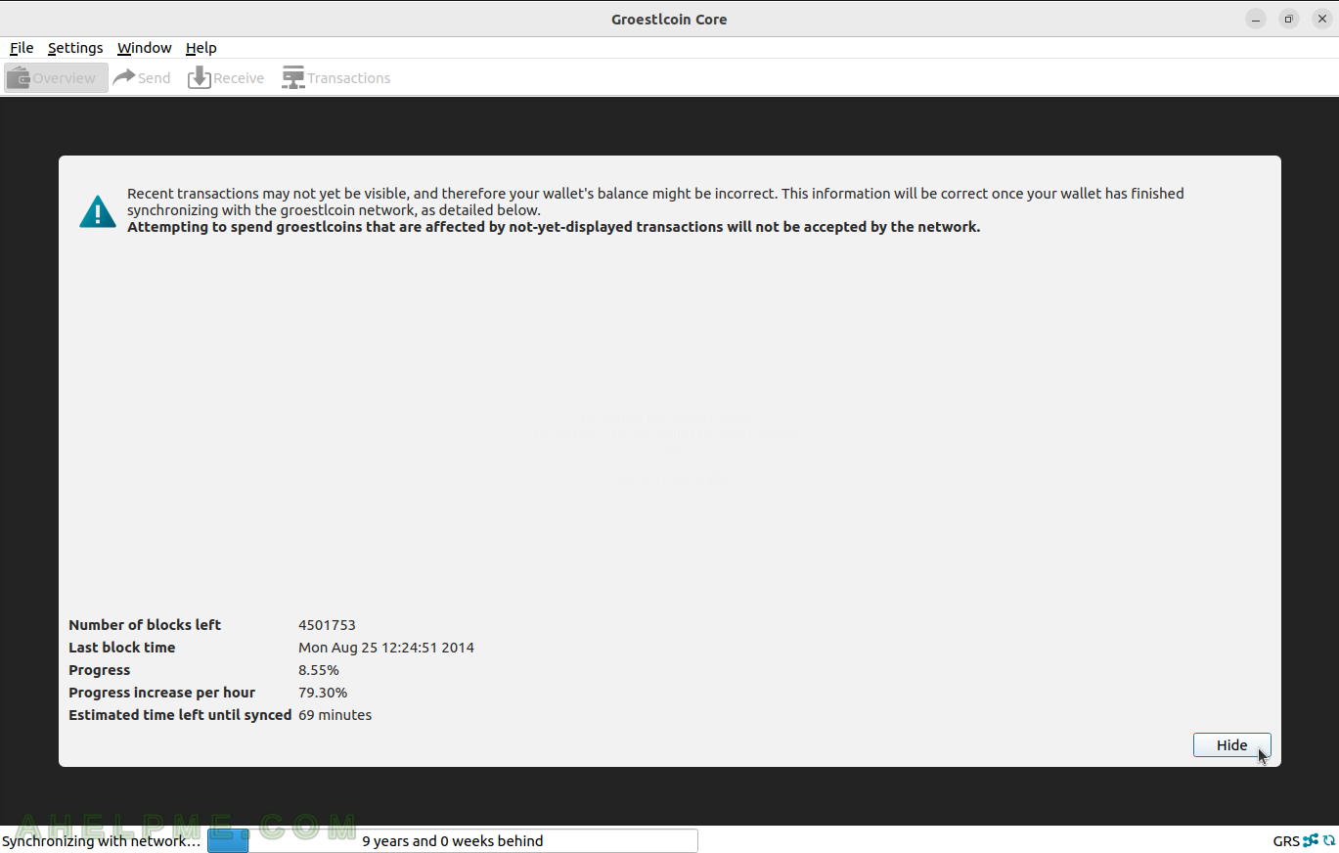Open the Settings menu
This screenshot has height=853, width=1339.
75,48
